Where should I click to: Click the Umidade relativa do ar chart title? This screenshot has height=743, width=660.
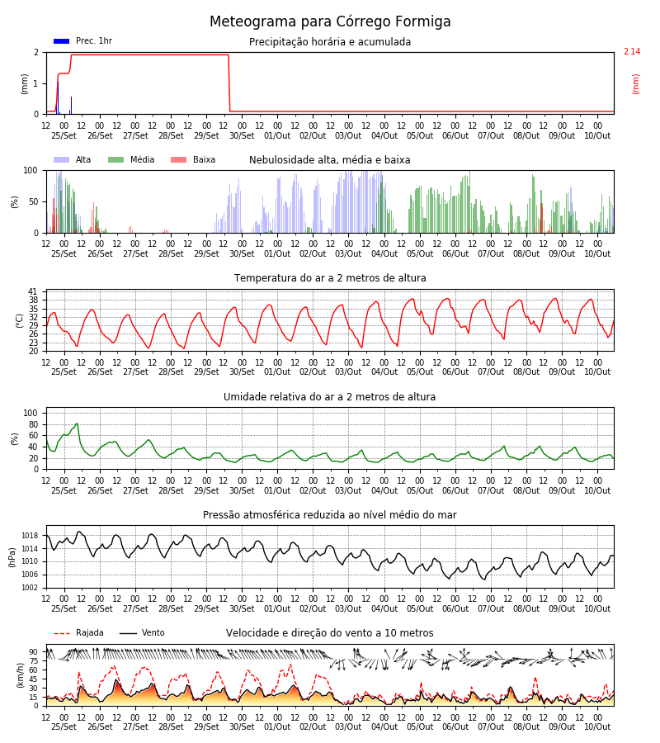pyautogui.click(x=329, y=397)
